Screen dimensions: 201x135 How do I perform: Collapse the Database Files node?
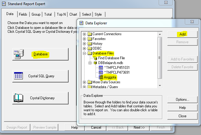coord(84,53)
